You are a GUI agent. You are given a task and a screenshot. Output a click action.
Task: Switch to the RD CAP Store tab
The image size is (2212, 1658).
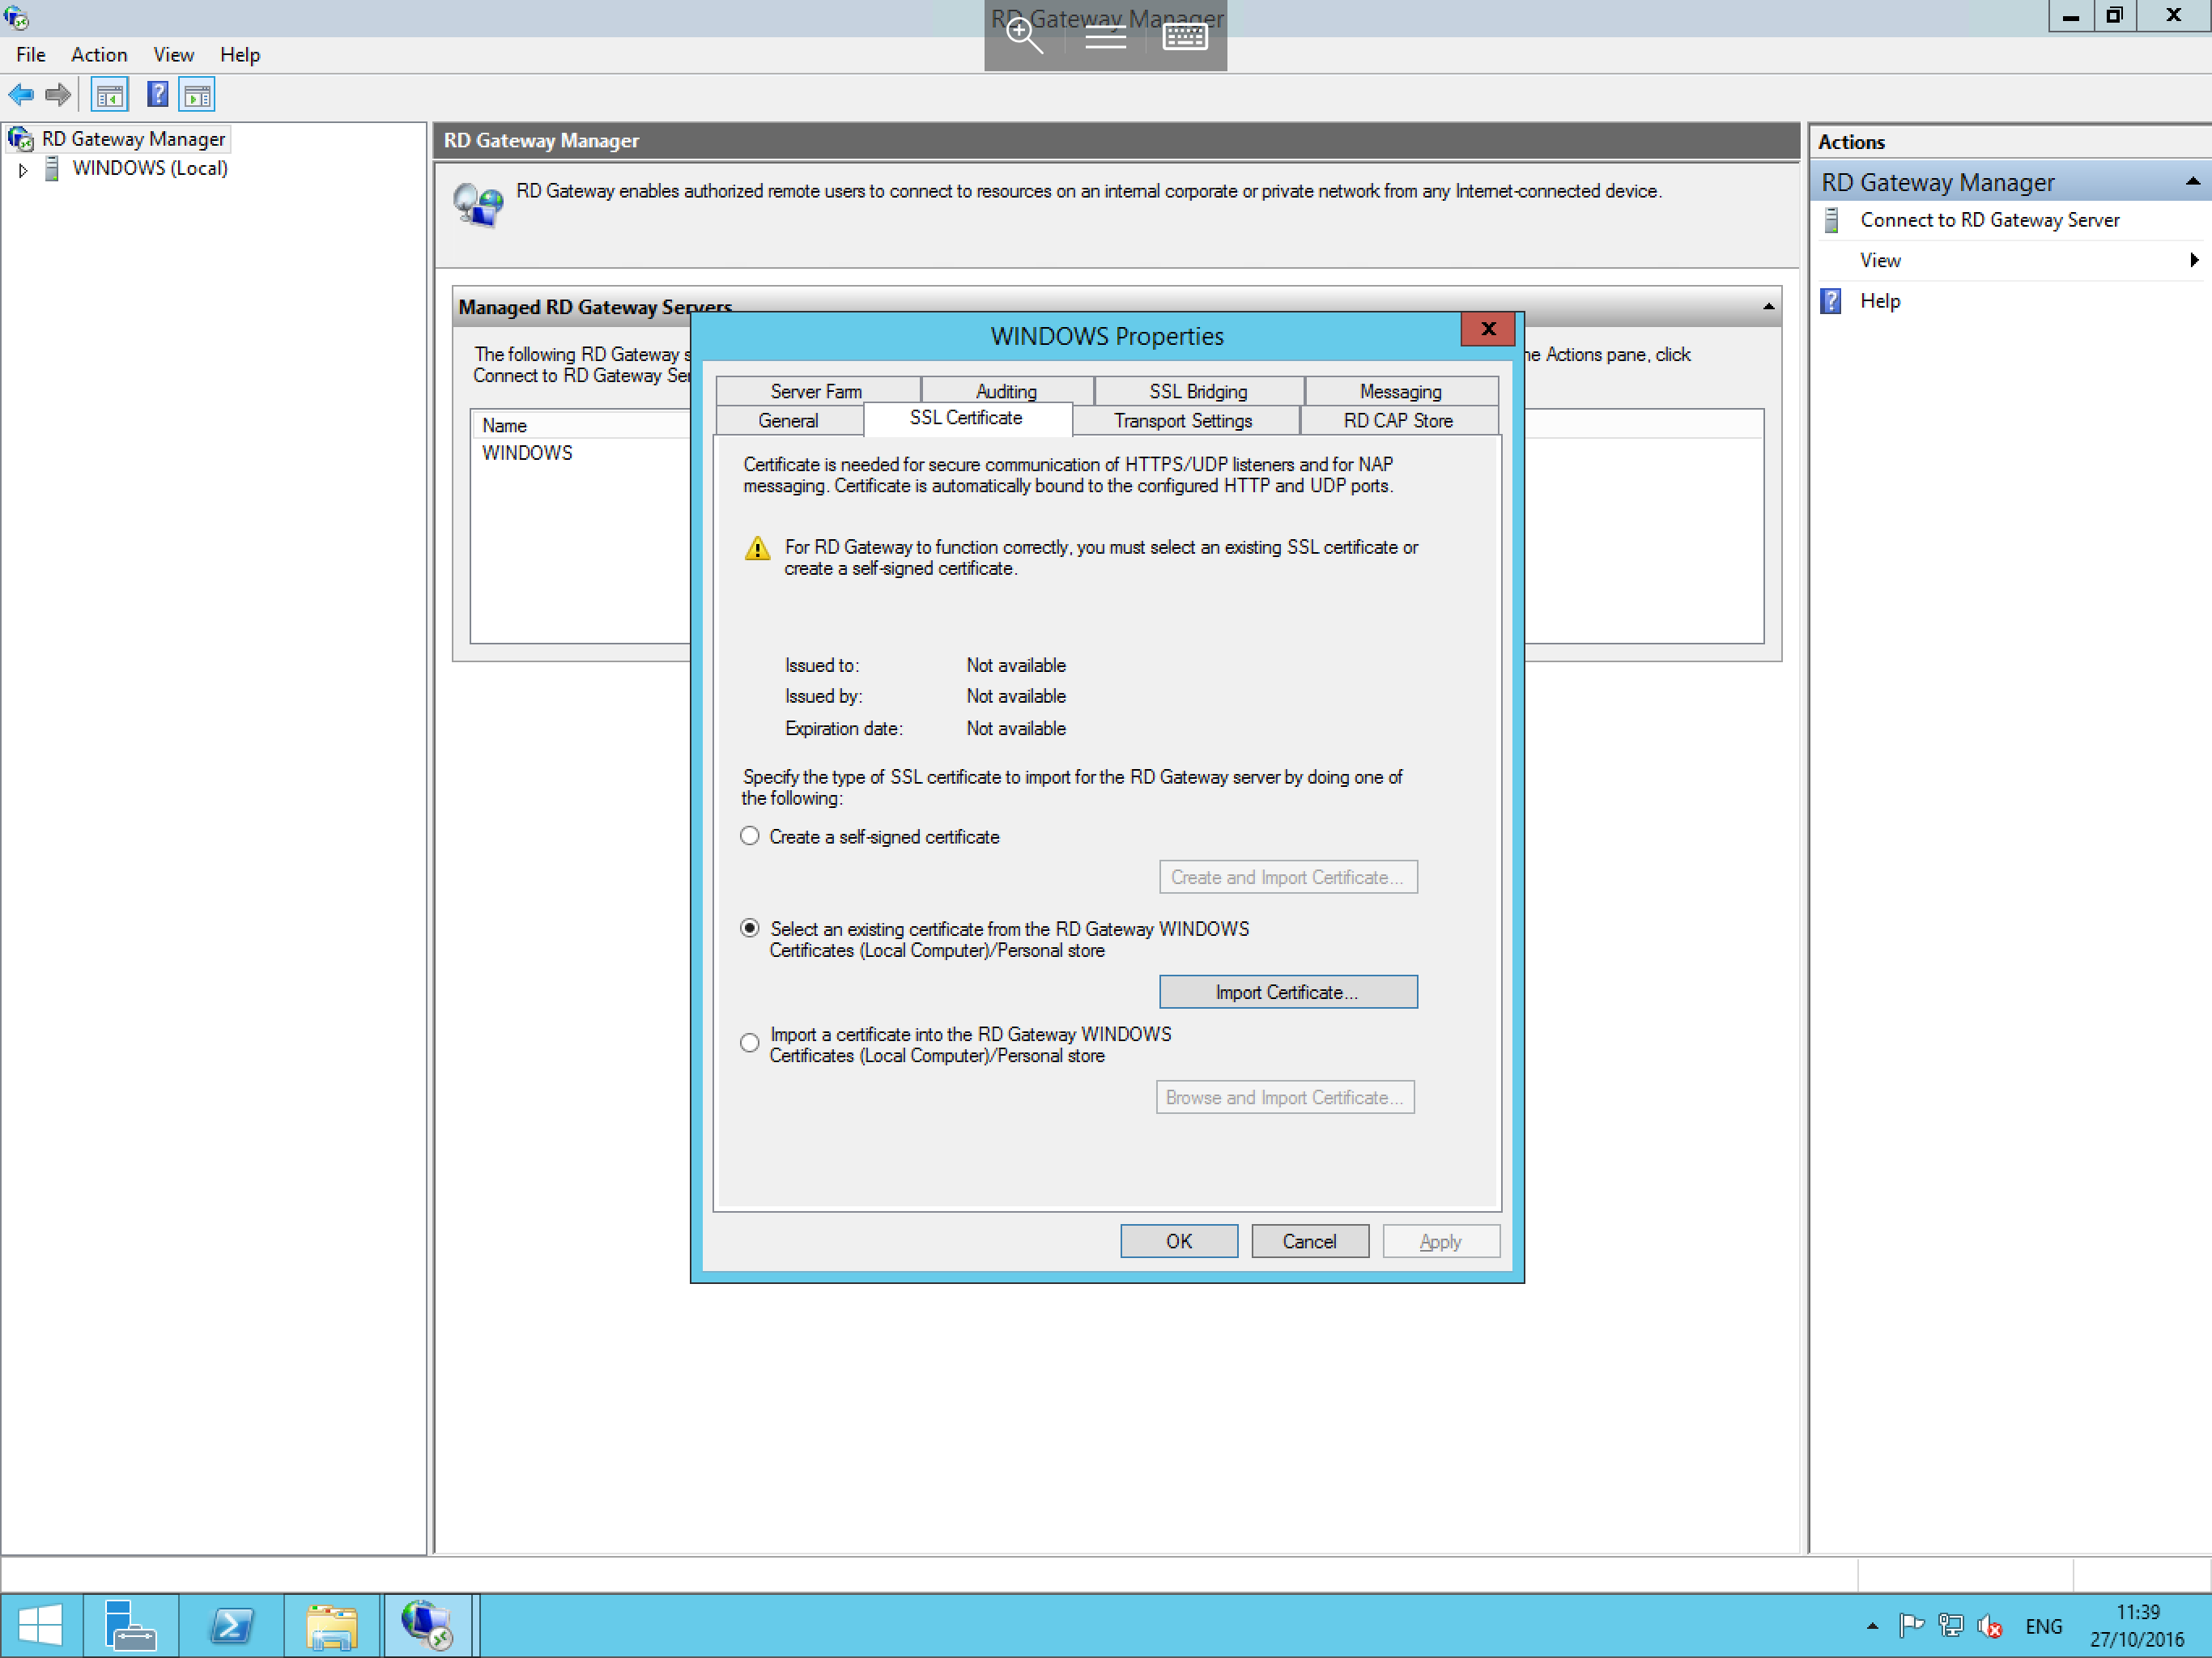tap(1398, 421)
